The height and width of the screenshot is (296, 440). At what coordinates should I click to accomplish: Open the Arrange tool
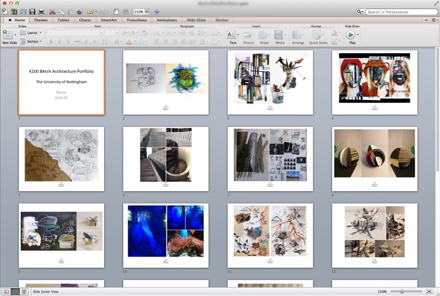[x=297, y=35]
